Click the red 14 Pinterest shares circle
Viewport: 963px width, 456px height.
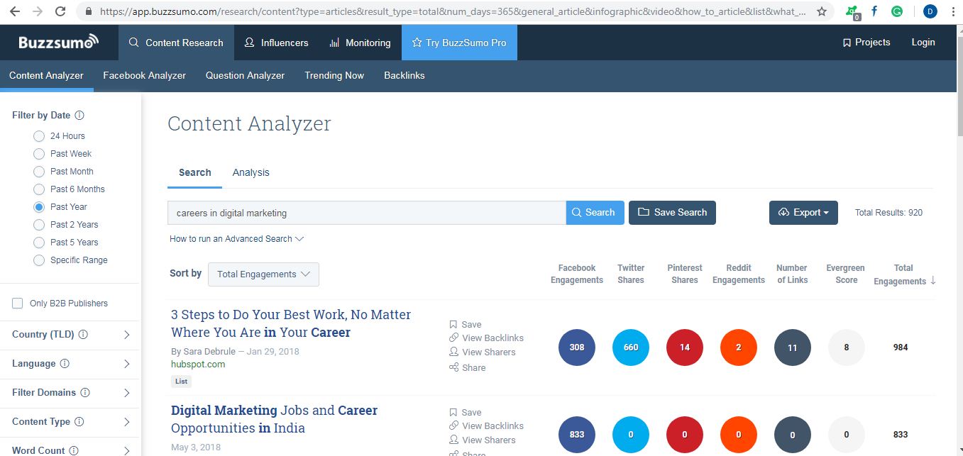coord(685,347)
